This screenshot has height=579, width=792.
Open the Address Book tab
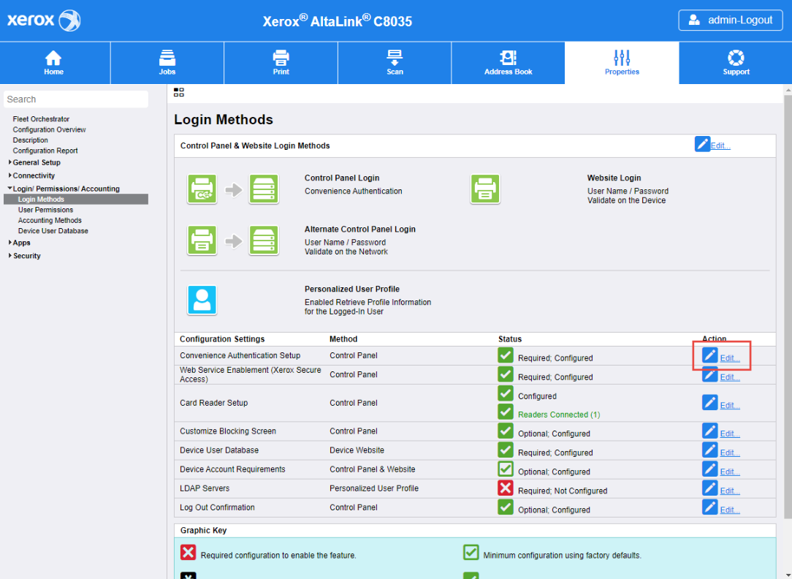[x=508, y=63]
